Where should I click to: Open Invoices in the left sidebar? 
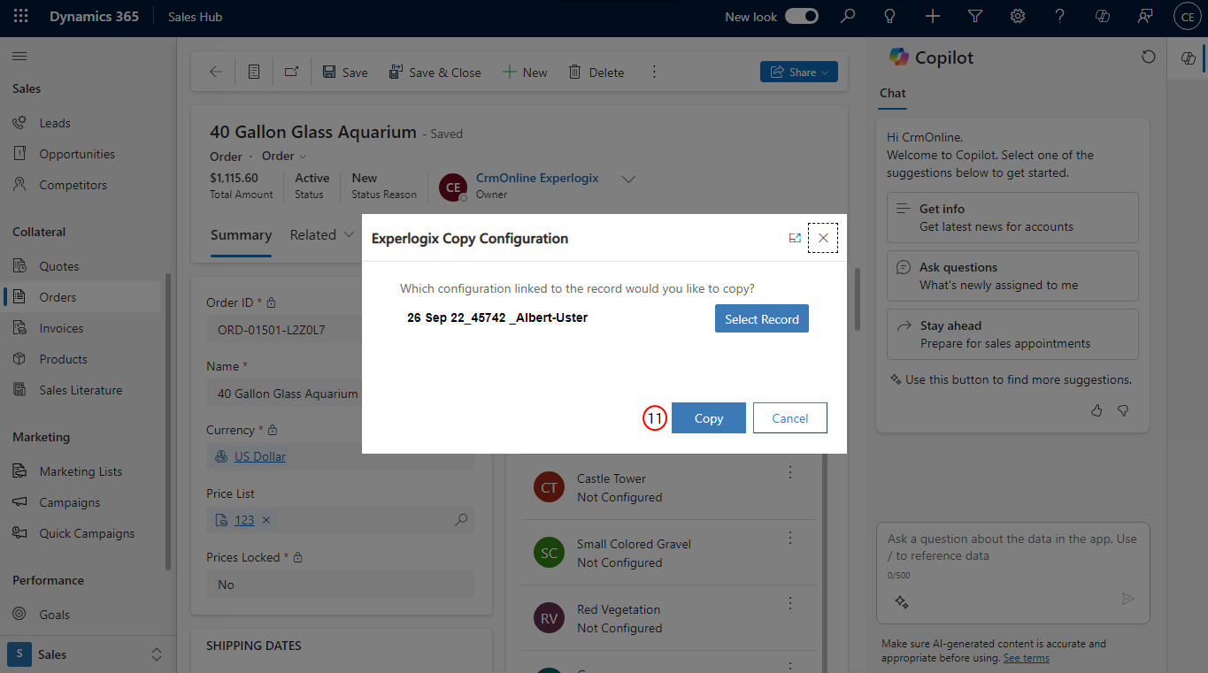(x=61, y=328)
